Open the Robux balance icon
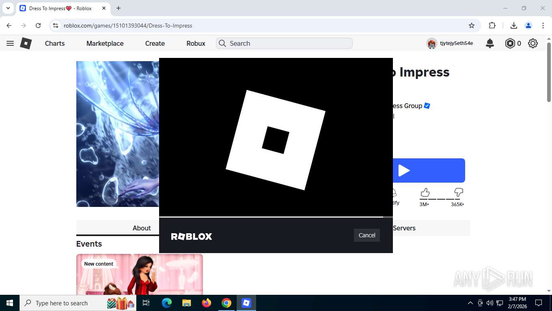Screen dimensions: 552x311 pyautogui.click(x=510, y=43)
